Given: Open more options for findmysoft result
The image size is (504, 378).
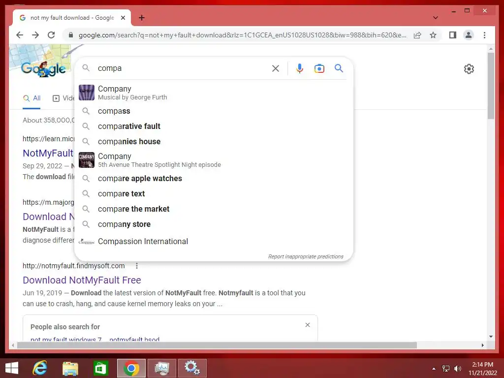Looking at the screenshot, I should point(137,266).
